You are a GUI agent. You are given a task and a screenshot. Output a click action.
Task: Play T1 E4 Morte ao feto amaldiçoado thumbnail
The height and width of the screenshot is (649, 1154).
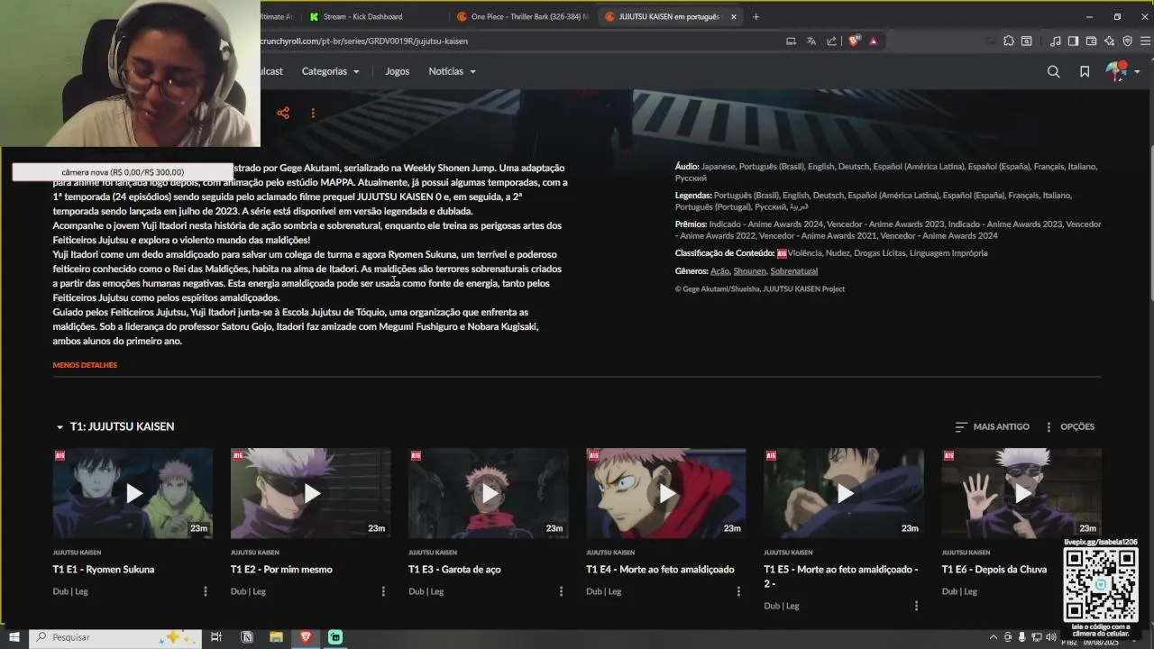tap(665, 493)
